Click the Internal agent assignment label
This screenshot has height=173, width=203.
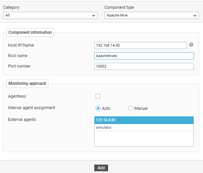coord(32,108)
